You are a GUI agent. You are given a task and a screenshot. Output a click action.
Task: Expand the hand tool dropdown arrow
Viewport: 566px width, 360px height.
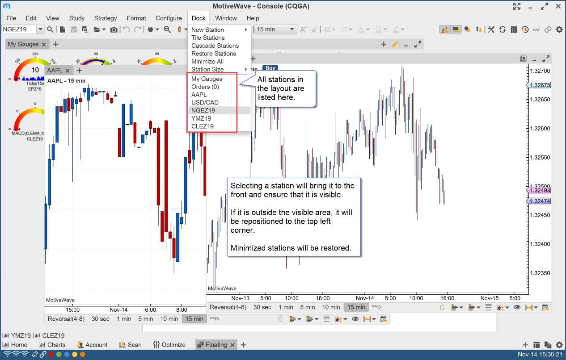coord(158,29)
